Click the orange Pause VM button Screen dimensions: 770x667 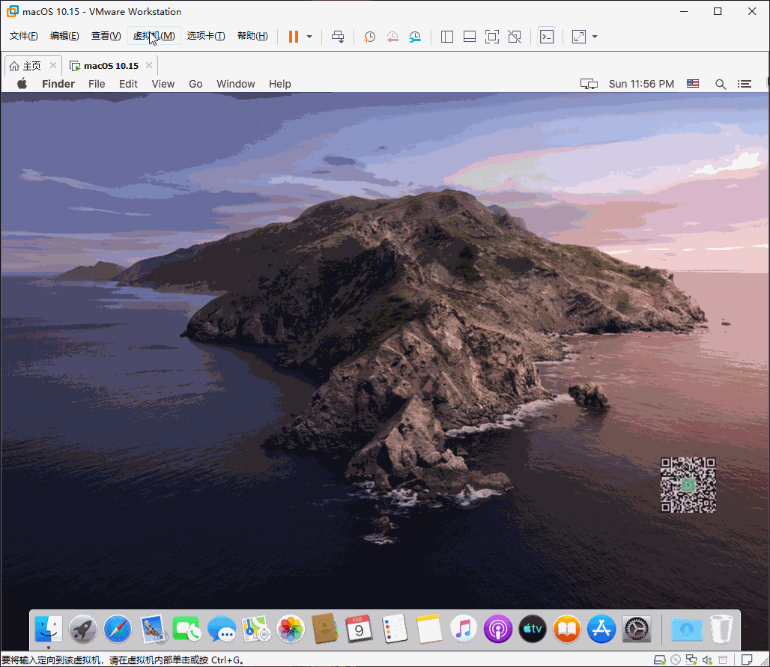click(293, 37)
